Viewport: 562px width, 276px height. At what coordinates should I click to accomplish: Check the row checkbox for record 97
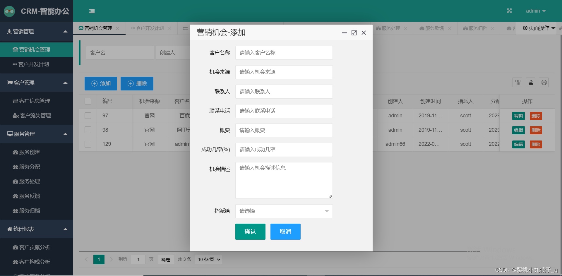[x=88, y=115]
